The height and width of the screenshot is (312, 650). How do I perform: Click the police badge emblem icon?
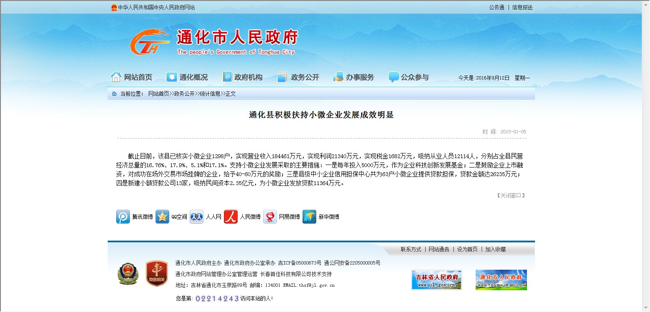click(128, 274)
